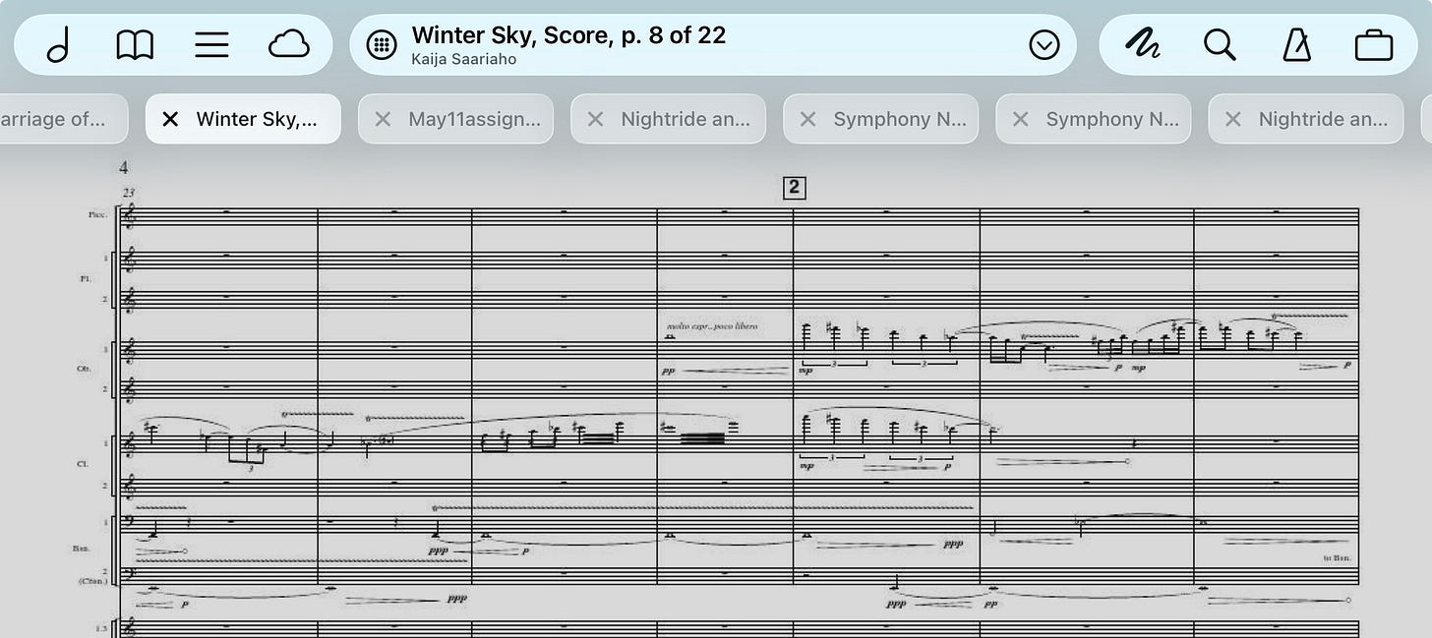Open the bookmarks book icon
This screenshot has height=638, width=1432.
[135, 45]
